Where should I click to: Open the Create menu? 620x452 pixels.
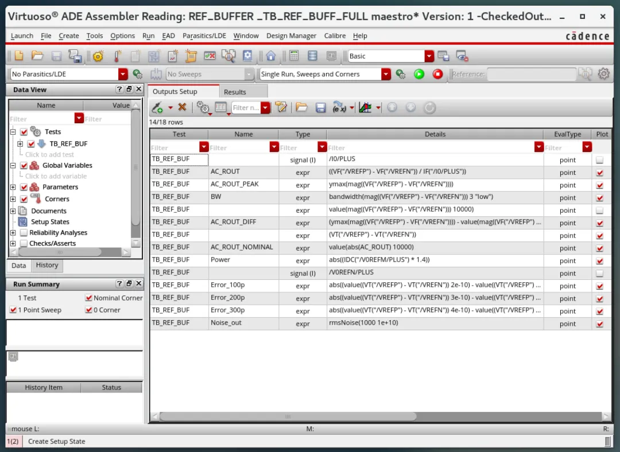[x=69, y=36]
